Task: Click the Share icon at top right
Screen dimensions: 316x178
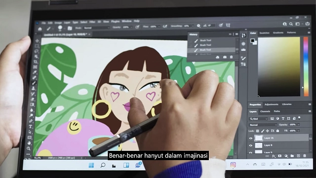Action: click(307, 24)
